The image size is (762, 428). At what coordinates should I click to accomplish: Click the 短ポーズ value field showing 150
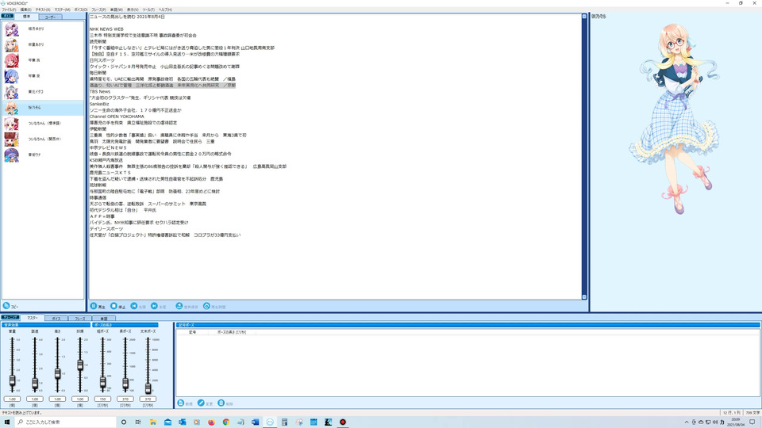pyautogui.click(x=102, y=399)
